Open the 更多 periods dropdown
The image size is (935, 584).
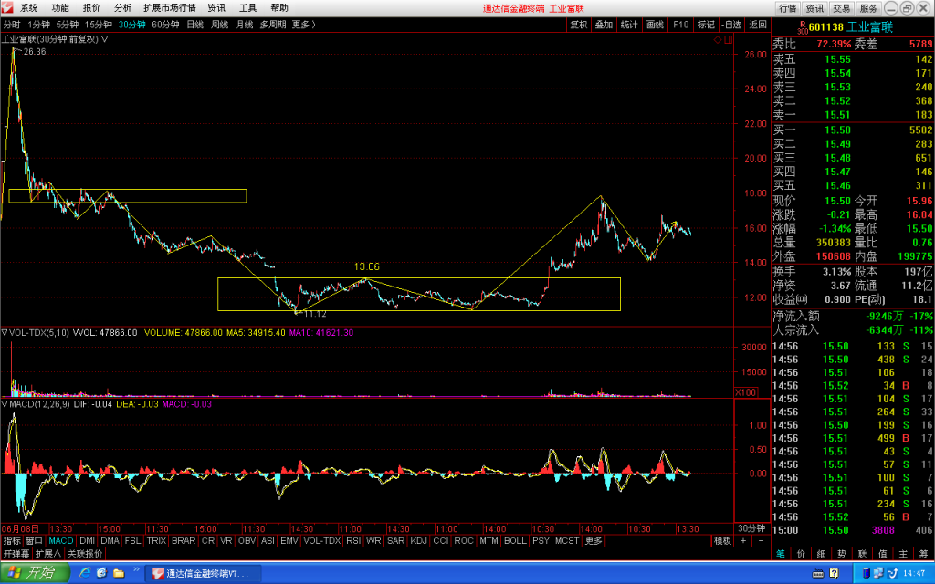pos(303,25)
